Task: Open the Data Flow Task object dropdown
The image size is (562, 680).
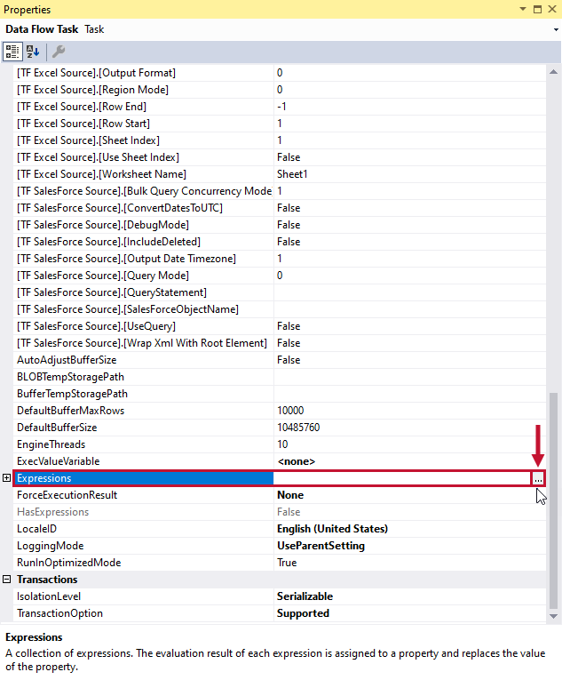Action: point(556,30)
